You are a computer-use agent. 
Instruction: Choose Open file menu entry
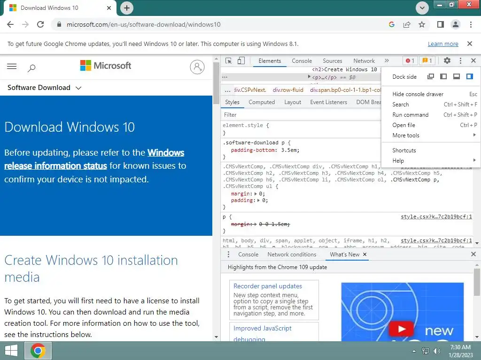[431, 125]
